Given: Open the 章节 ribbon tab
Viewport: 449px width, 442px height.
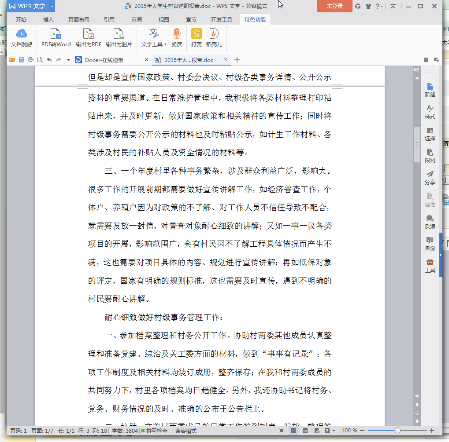Looking at the screenshot, I should [x=191, y=19].
